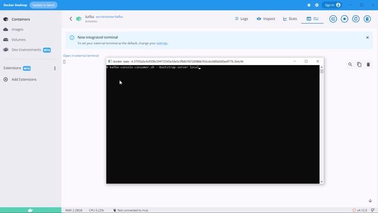Click the kafka container green icon
Screen dimensions: 378x213
(x=79, y=18)
